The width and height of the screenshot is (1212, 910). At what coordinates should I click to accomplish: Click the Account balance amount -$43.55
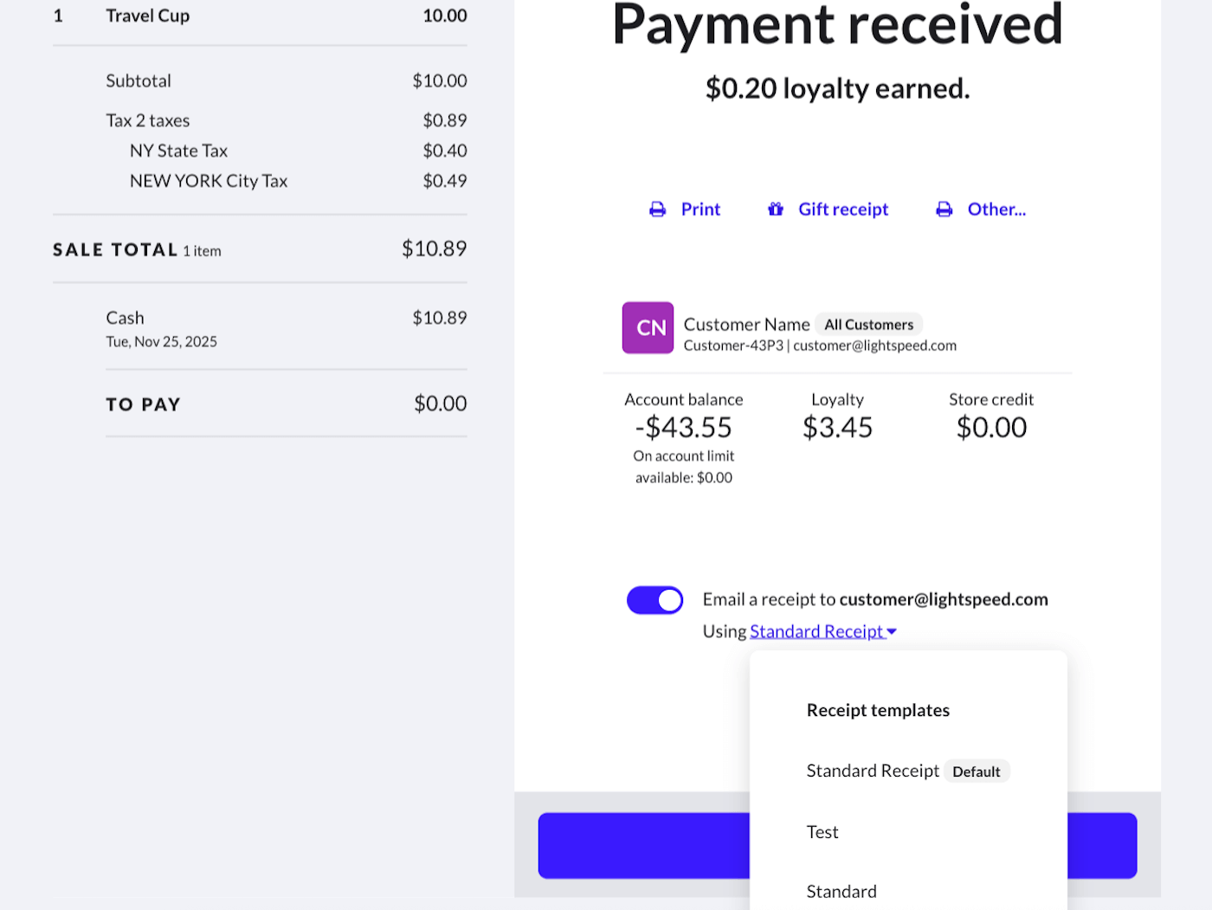pos(684,428)
